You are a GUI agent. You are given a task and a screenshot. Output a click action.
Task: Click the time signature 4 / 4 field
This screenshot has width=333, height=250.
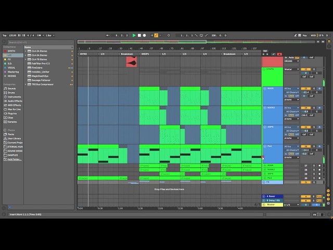pos(31,35)
